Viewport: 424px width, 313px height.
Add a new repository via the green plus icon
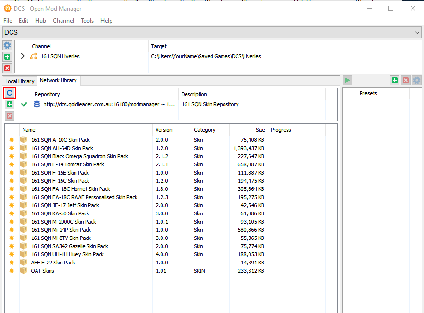pyautogui.click(x=10, y=104)
